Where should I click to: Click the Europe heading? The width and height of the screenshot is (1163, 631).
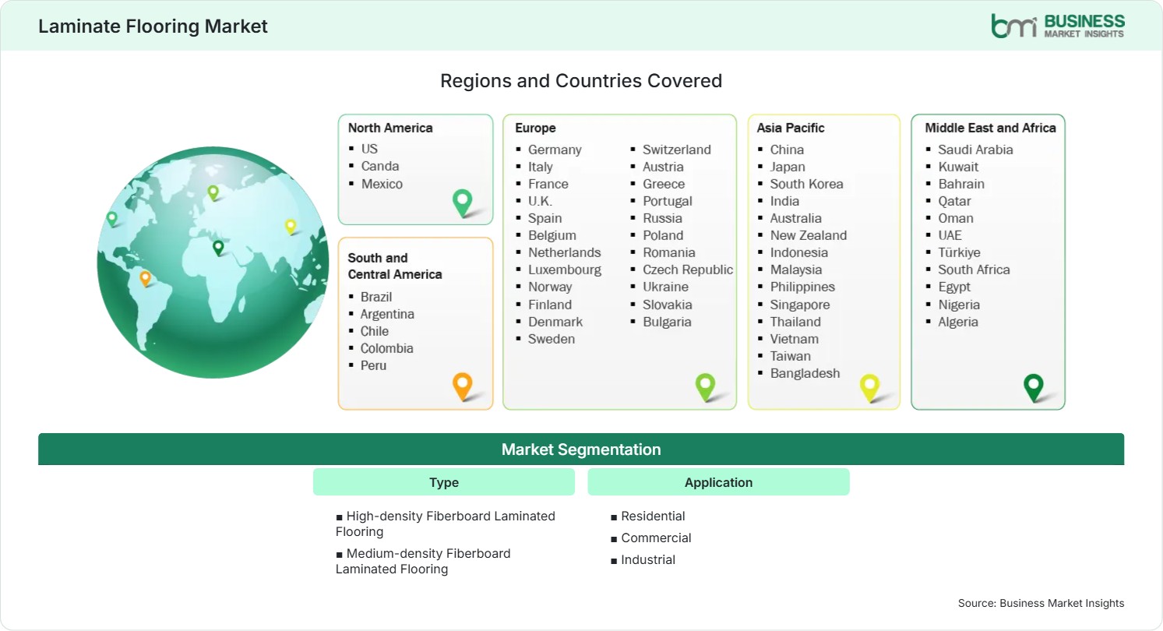(x=535, y=128)
